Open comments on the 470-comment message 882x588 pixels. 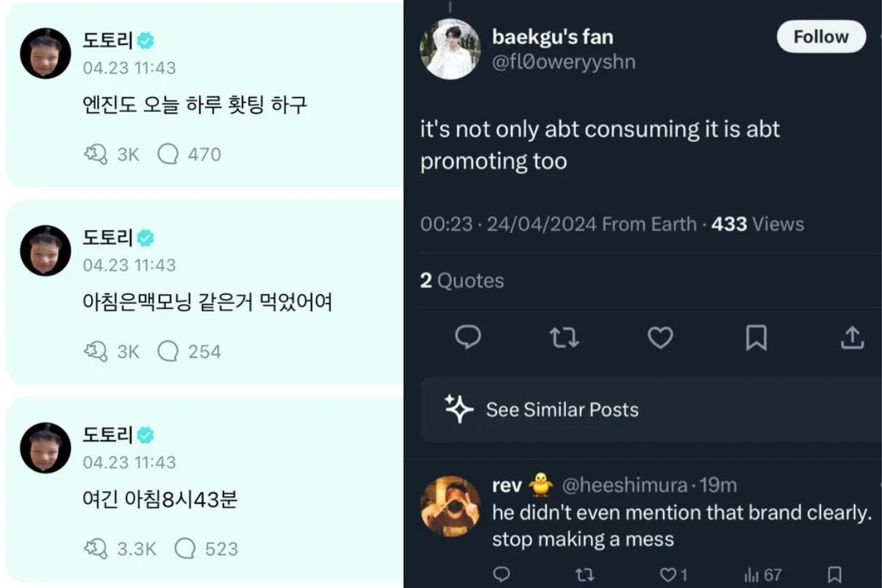[168, 154]
